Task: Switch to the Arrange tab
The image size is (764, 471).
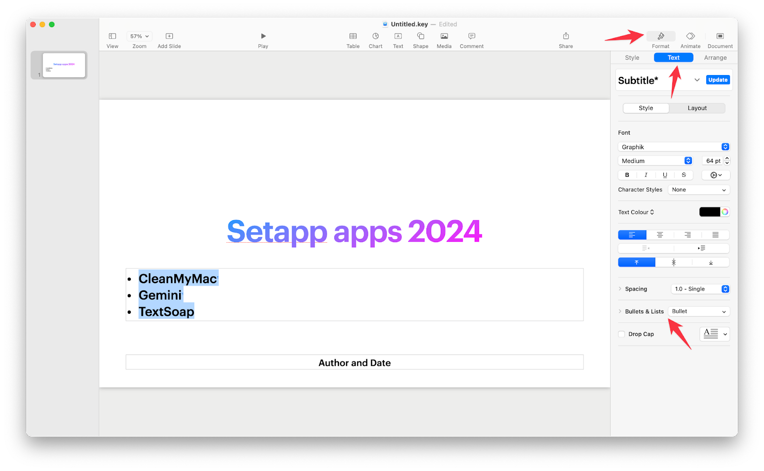Action: tap(715, 57)
